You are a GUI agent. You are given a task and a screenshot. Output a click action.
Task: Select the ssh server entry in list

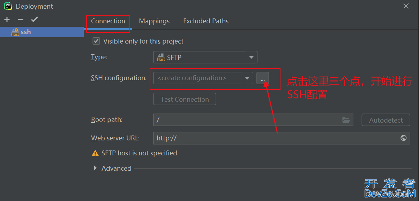click(42, 32)
